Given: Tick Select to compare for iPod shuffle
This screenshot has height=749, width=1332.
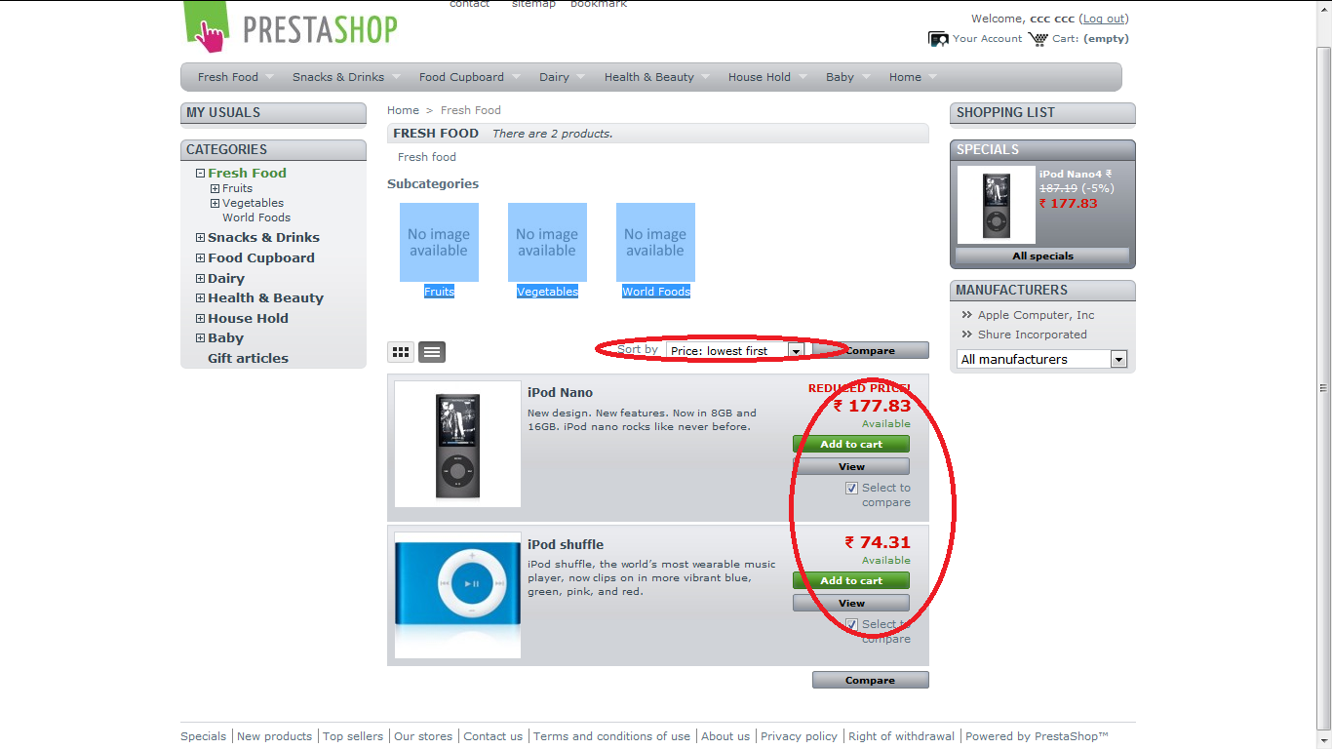Looking at the screenshot, I should coord(851,625).
